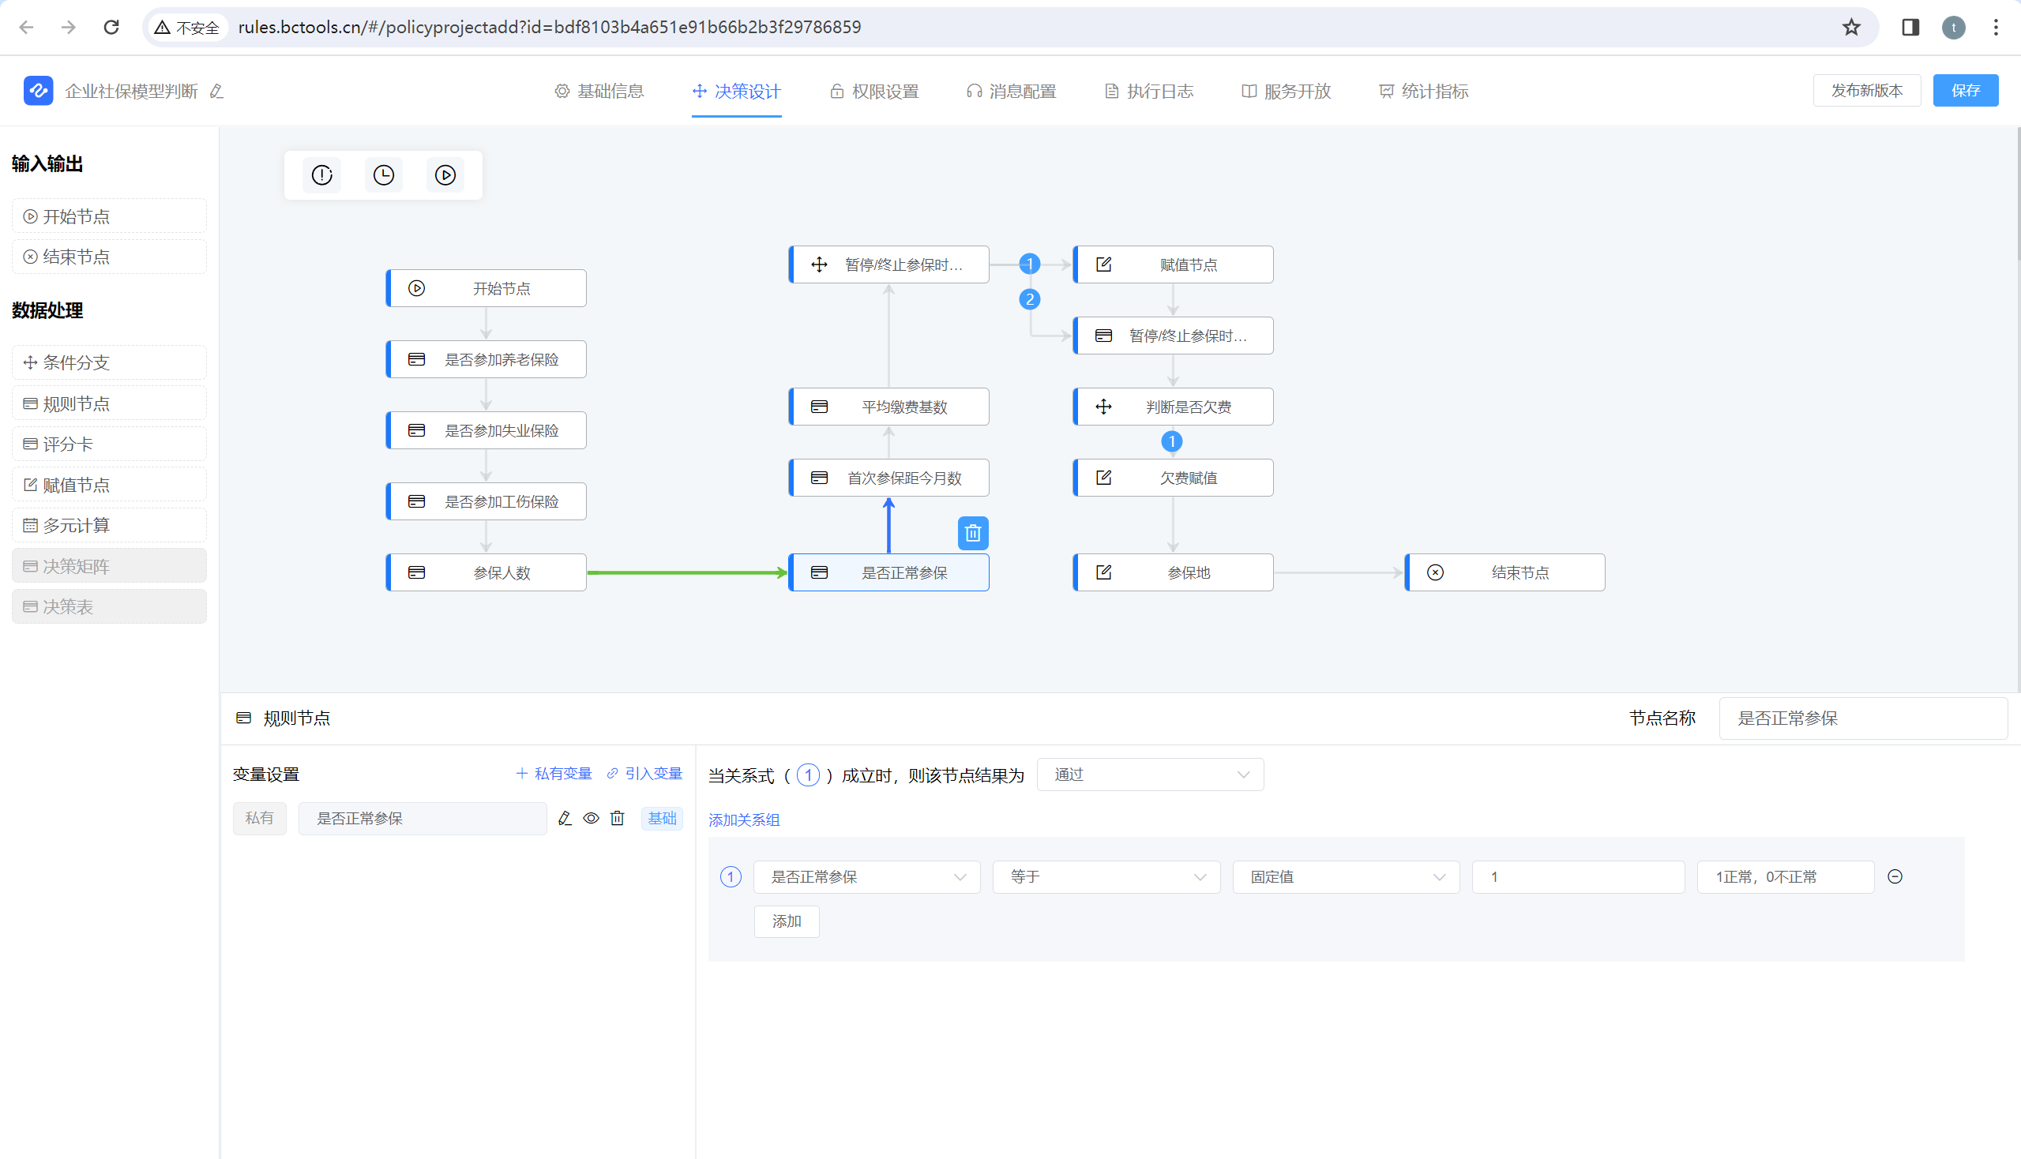
Task: Delete the 是否正常参保 variable with trash icon
Action: click(x=617, y=818)
